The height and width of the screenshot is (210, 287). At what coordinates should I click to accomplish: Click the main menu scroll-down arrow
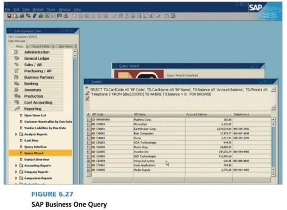pos(75,56)
